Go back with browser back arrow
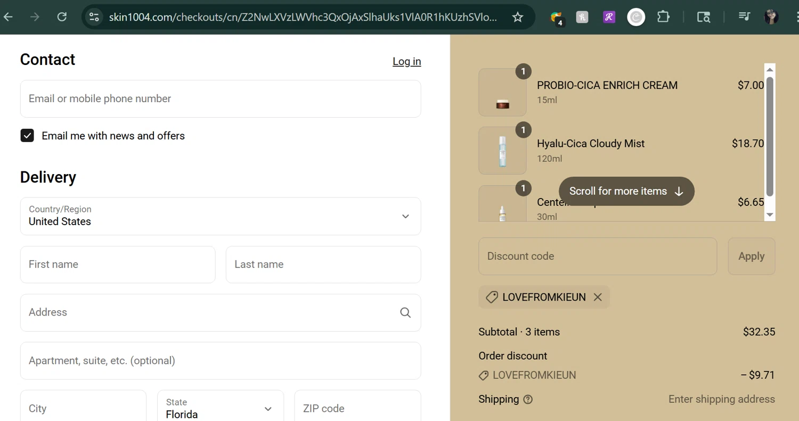 pyautogui.click(x=8, y=17)
